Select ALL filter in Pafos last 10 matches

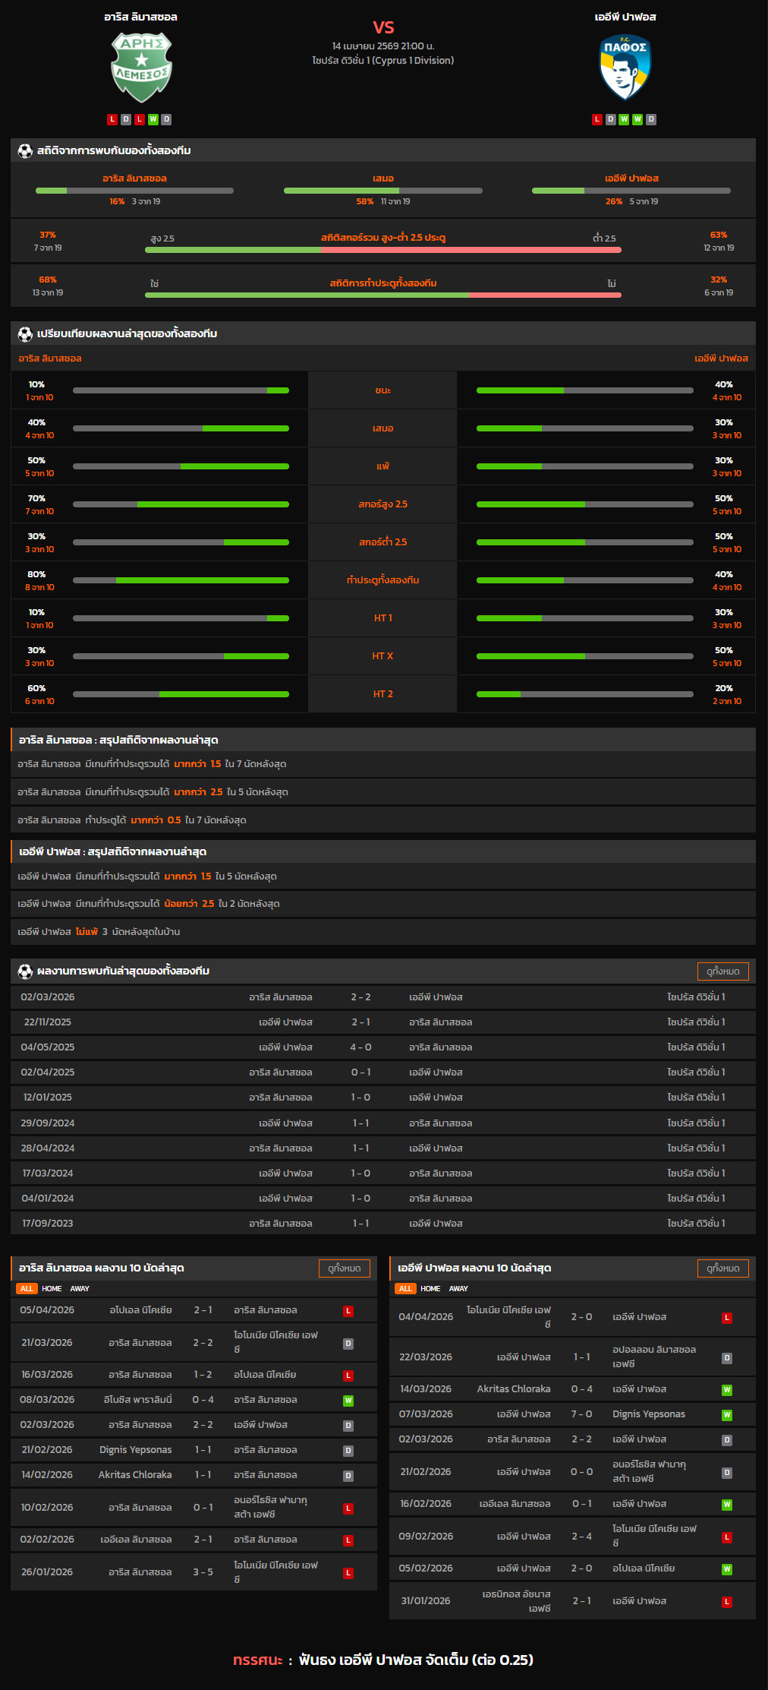tap(405, 1289)
